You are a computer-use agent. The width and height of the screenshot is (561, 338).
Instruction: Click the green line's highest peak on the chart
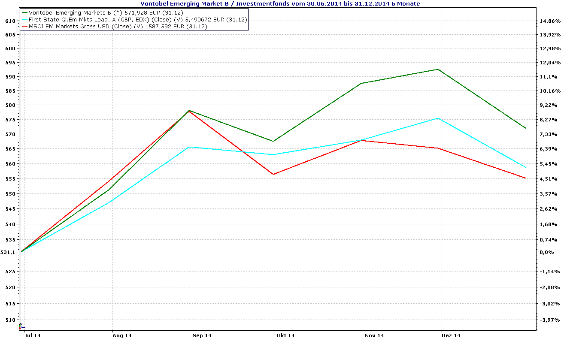437,69
